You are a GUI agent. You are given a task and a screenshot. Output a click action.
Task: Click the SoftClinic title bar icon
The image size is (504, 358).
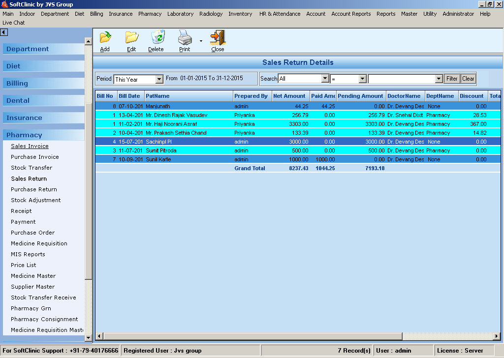pos(5,4)
